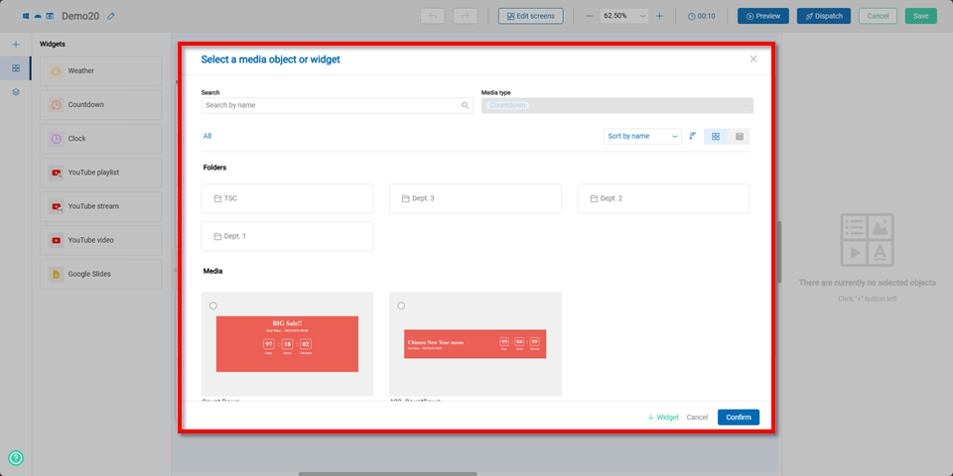Click the add Widget button
This screenshot has width=953, height=476.
[x=663, y=417]
